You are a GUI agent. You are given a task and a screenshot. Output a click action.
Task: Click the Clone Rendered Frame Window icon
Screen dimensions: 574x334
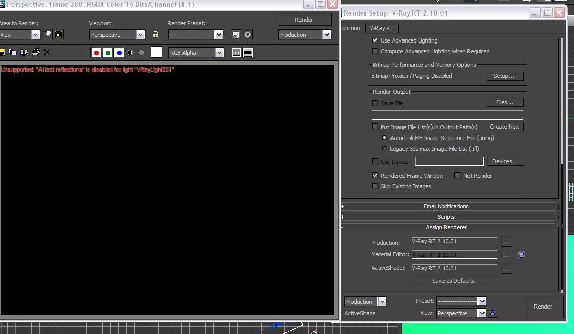tap(24, 52)
